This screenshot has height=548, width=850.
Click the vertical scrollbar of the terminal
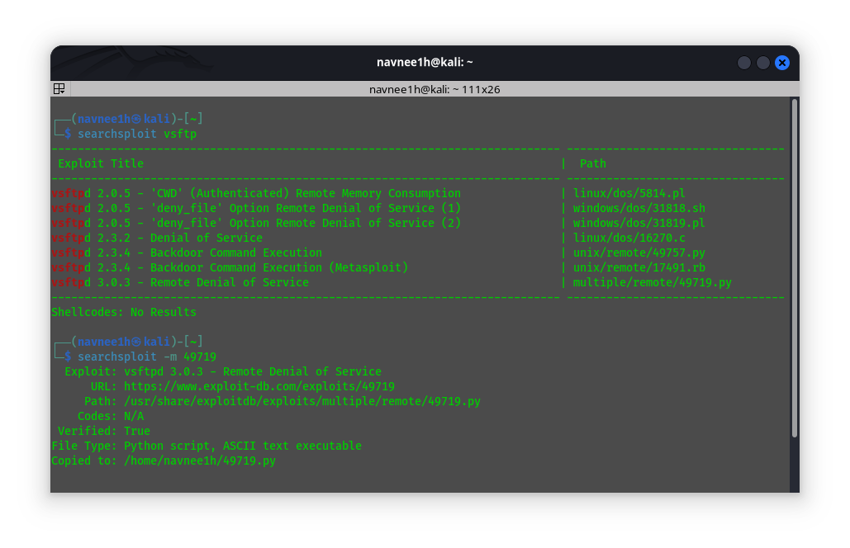[794, 268]
